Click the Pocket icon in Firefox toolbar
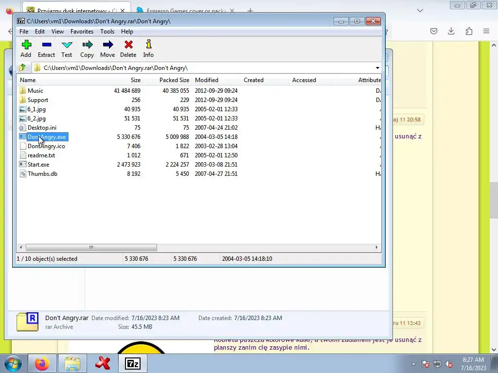 click(434, 31)
